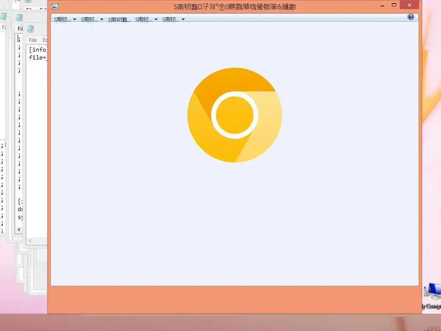
Task: Click the 'file=' line in Notepad
Action: pyautogui.click(x=38, y=57)
